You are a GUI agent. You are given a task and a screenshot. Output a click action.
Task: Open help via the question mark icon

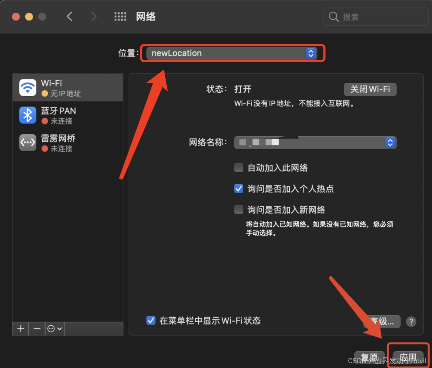point(411,322)
